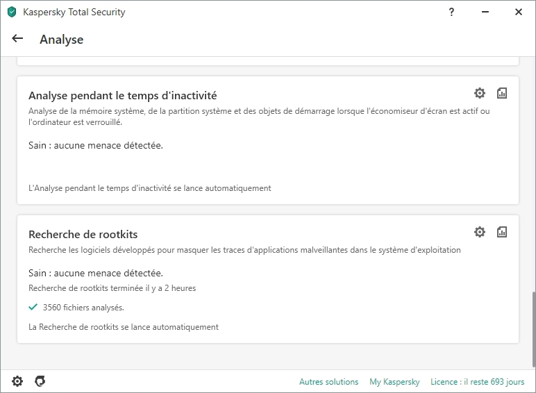
Task: View the rootkit search report icon
Action: (x=502, y=232)
